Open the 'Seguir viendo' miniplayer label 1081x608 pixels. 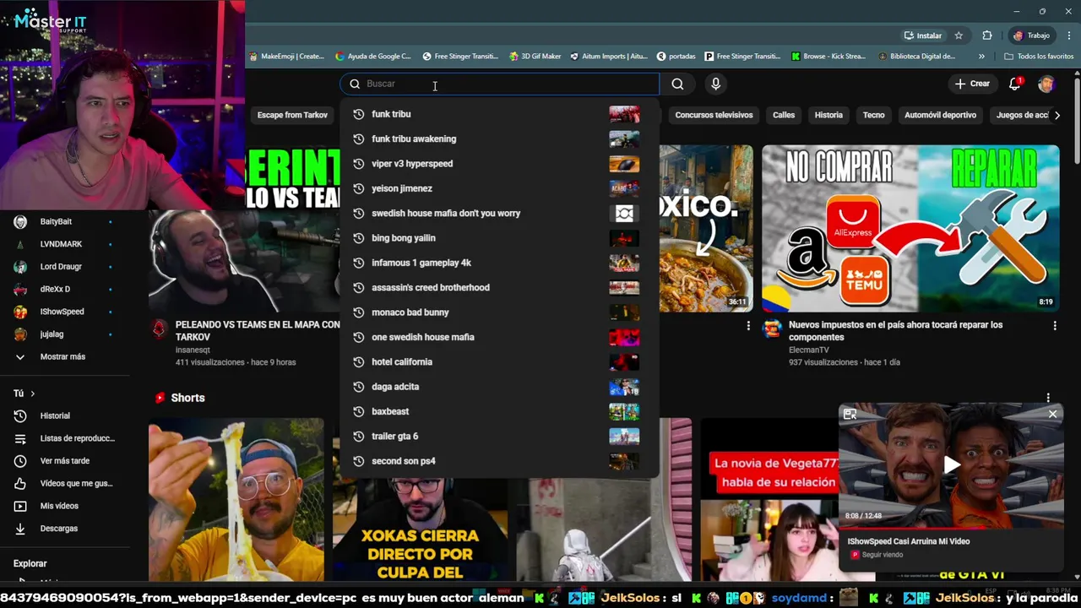[x=882, y=555]
